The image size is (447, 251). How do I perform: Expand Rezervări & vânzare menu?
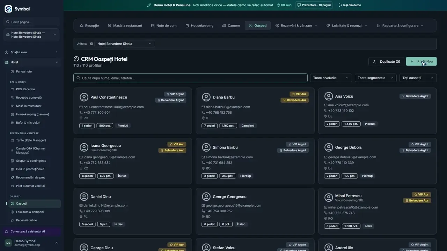point(296,25)
